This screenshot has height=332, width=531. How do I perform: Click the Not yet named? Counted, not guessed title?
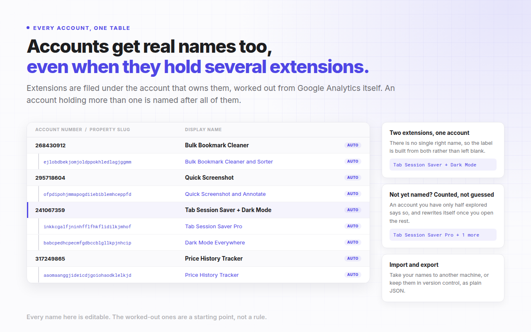click(442, 195)
